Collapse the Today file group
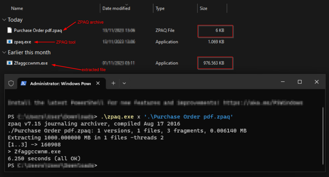The height and width of the screenshot is (177, 329). coord(4,20)
